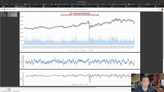Click the RSI axis label
Viewport: 164px width, 92px height.
click(20, 62)
